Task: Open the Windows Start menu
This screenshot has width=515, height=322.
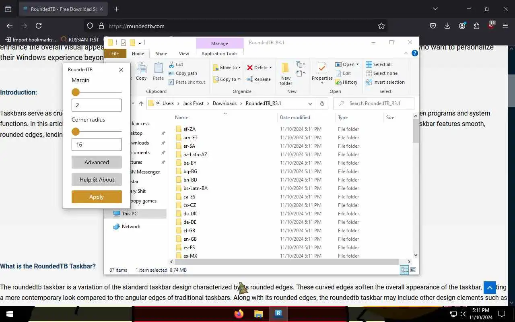Action: pos(9,314)
